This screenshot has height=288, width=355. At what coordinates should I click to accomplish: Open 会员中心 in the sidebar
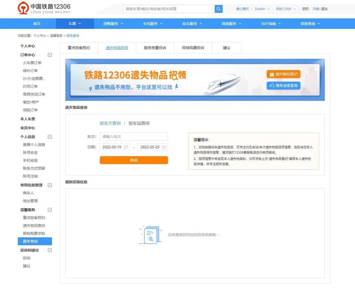click(28, 128)
